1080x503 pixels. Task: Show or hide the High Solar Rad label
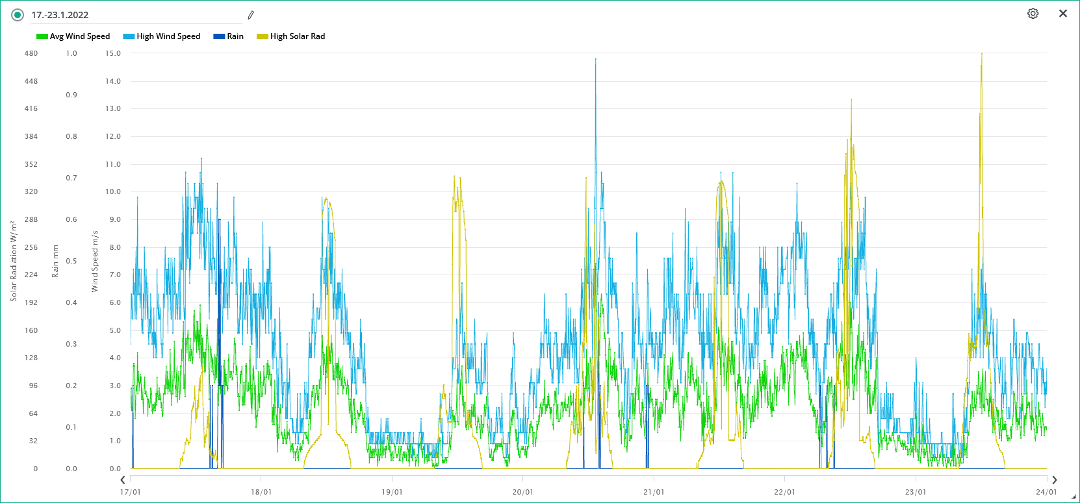[298, 36]
